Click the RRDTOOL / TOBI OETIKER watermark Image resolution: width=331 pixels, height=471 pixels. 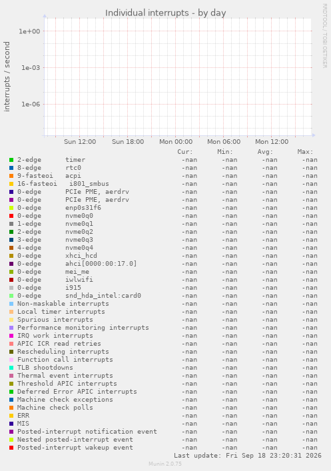pos(325,36)
